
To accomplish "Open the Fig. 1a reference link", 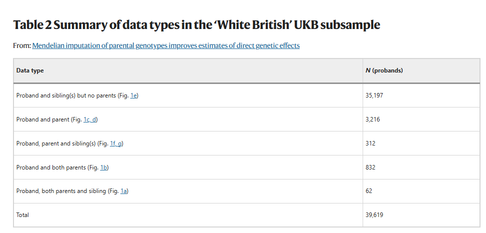I will 124,191.
